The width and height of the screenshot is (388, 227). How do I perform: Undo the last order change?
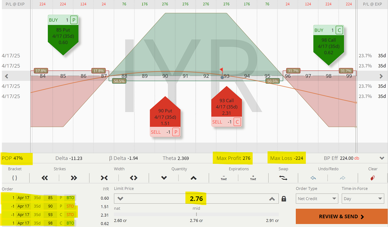(313, 178)
